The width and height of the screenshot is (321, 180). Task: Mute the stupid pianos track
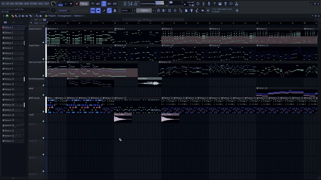(x=43, y=42)
